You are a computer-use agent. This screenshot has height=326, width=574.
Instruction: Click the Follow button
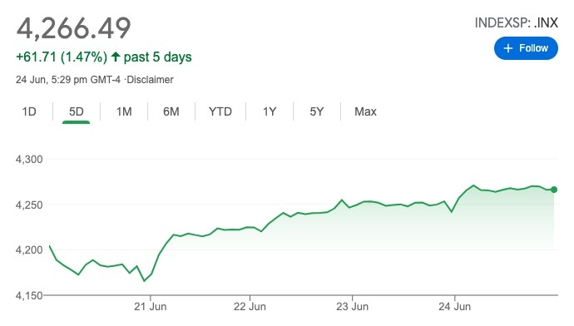(x=526, y=48)
